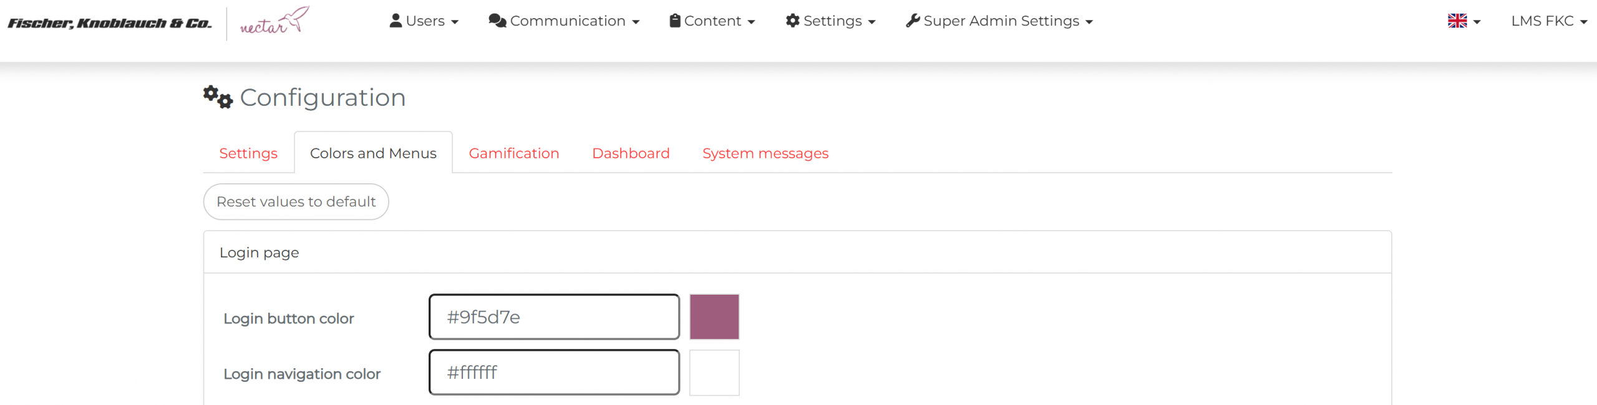Click the Super Admin wrench icon
Image resolution: width=1597 pixels, height=405 pixels.
point(913,21)
